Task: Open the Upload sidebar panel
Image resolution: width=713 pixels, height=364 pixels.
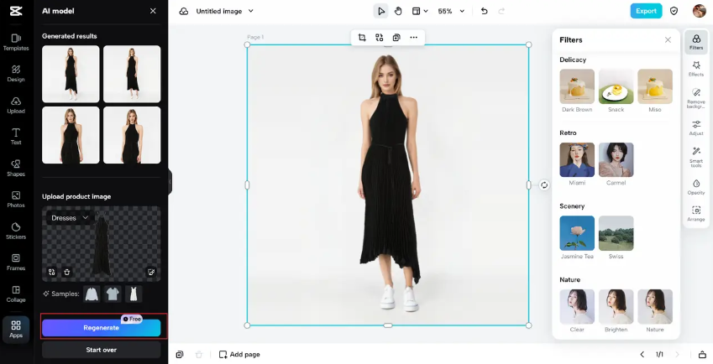Action: 16,105
